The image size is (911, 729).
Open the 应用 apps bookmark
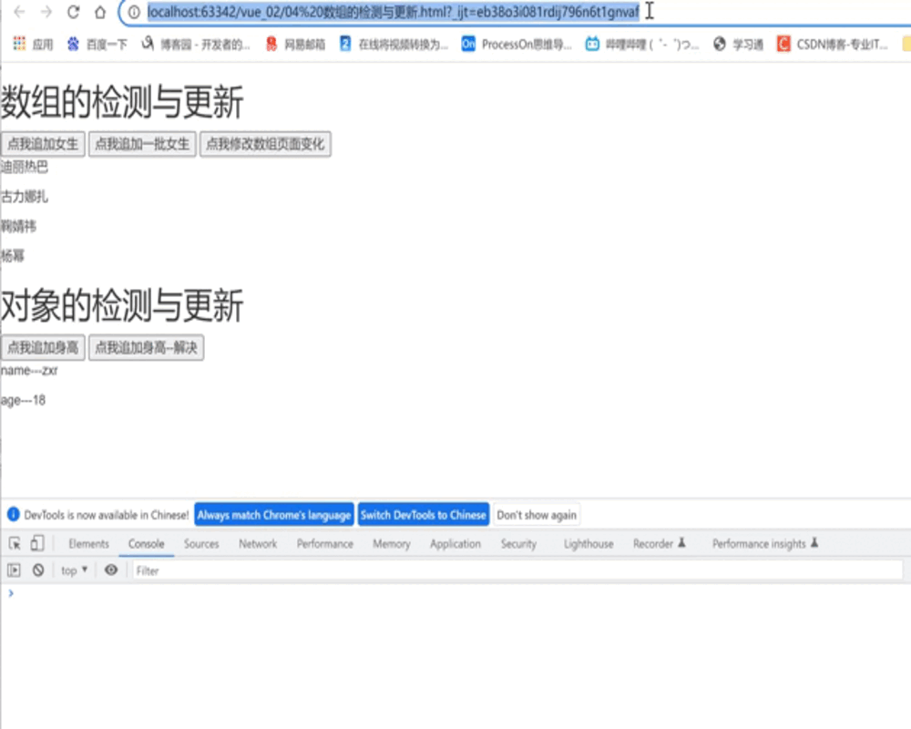33,44
